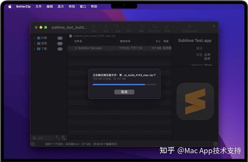Screen dimensions: 248x162
Task: Open the 显示 menu
Action: pos(61,7)
